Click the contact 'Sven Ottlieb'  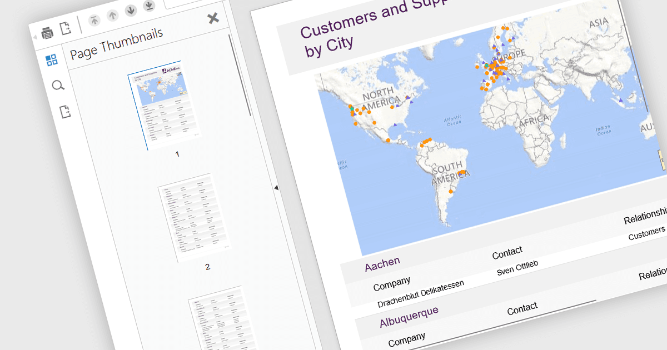(x=518, y=267)
